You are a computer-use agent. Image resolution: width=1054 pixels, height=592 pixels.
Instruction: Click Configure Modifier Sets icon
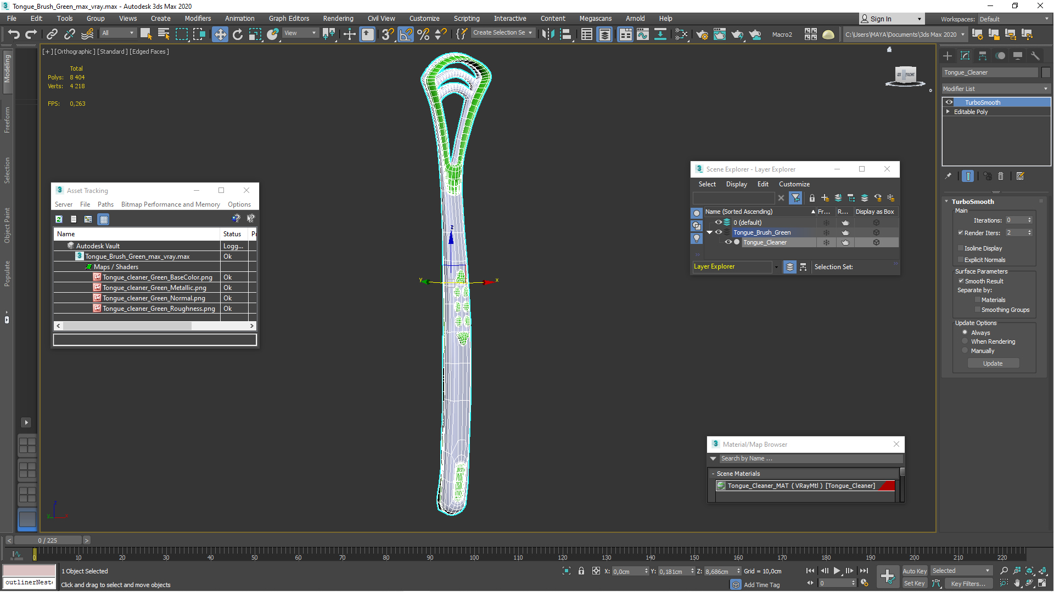pos(1021,176)
